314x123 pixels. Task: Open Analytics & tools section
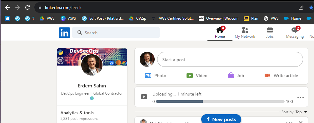pyautogui.click(x=77, y=113)
